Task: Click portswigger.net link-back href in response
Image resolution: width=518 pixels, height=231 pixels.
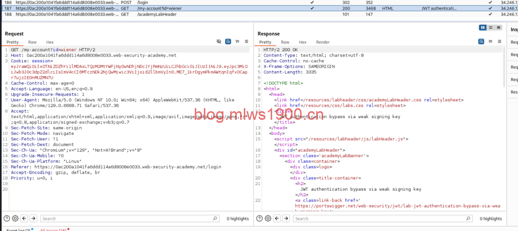Action: [x=398, y=206]
